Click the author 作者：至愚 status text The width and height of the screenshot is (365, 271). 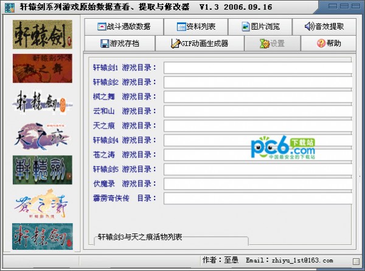coord(220,260)
